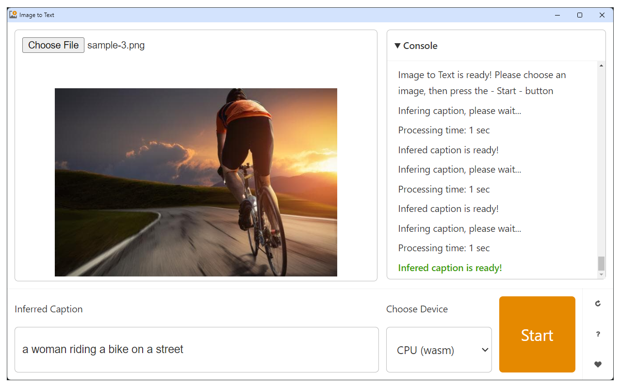Click the Choose File button
Viewport: 621px width, 388px height.
click(x=53, y=45)
